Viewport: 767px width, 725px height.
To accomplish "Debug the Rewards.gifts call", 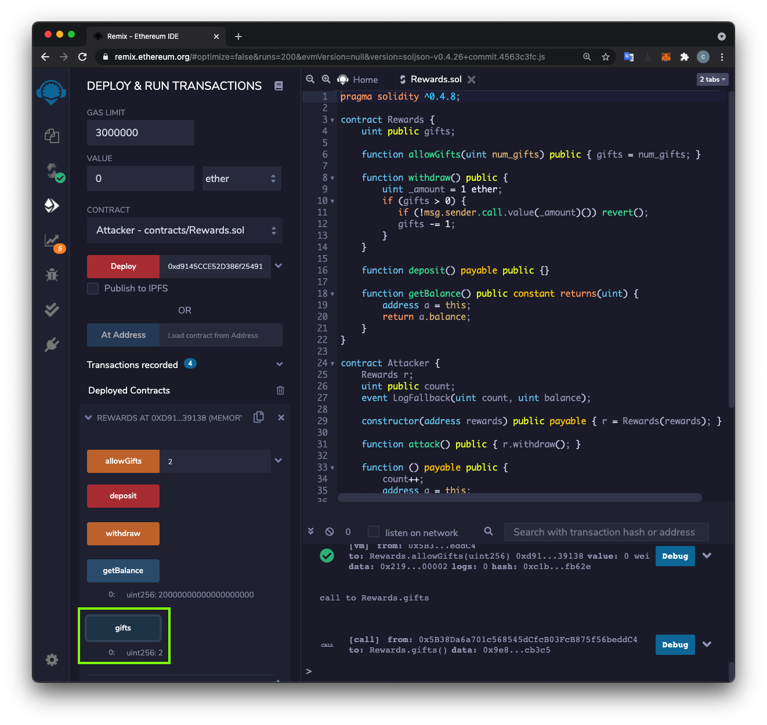I will [675, 644].
